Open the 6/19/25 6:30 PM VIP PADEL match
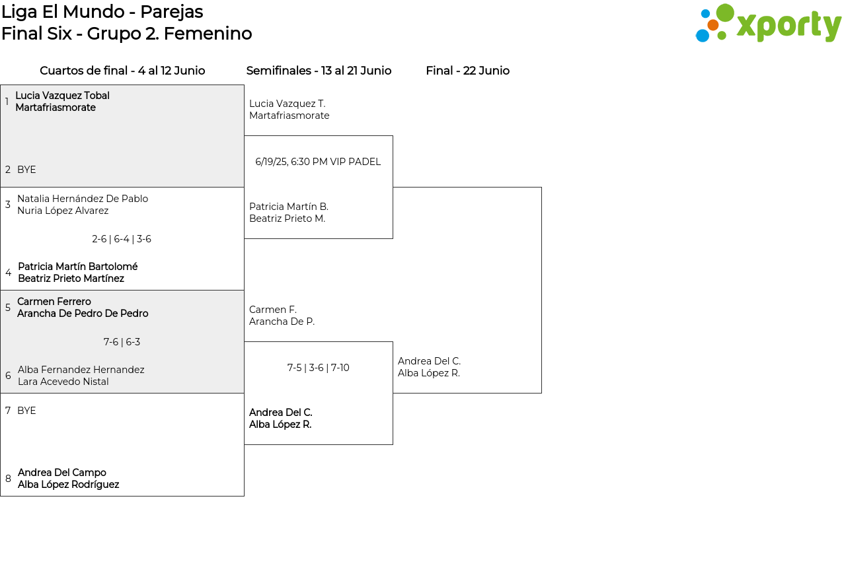This screenshot has width=846, height=583. point(318,162)
